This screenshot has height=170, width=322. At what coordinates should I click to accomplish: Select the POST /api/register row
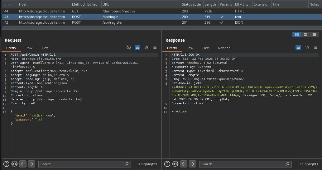pyautogui.click(x=112, y=22)
